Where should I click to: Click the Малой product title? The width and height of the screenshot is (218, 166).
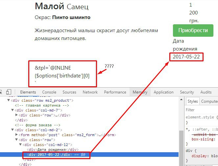[x=49, y=6]
